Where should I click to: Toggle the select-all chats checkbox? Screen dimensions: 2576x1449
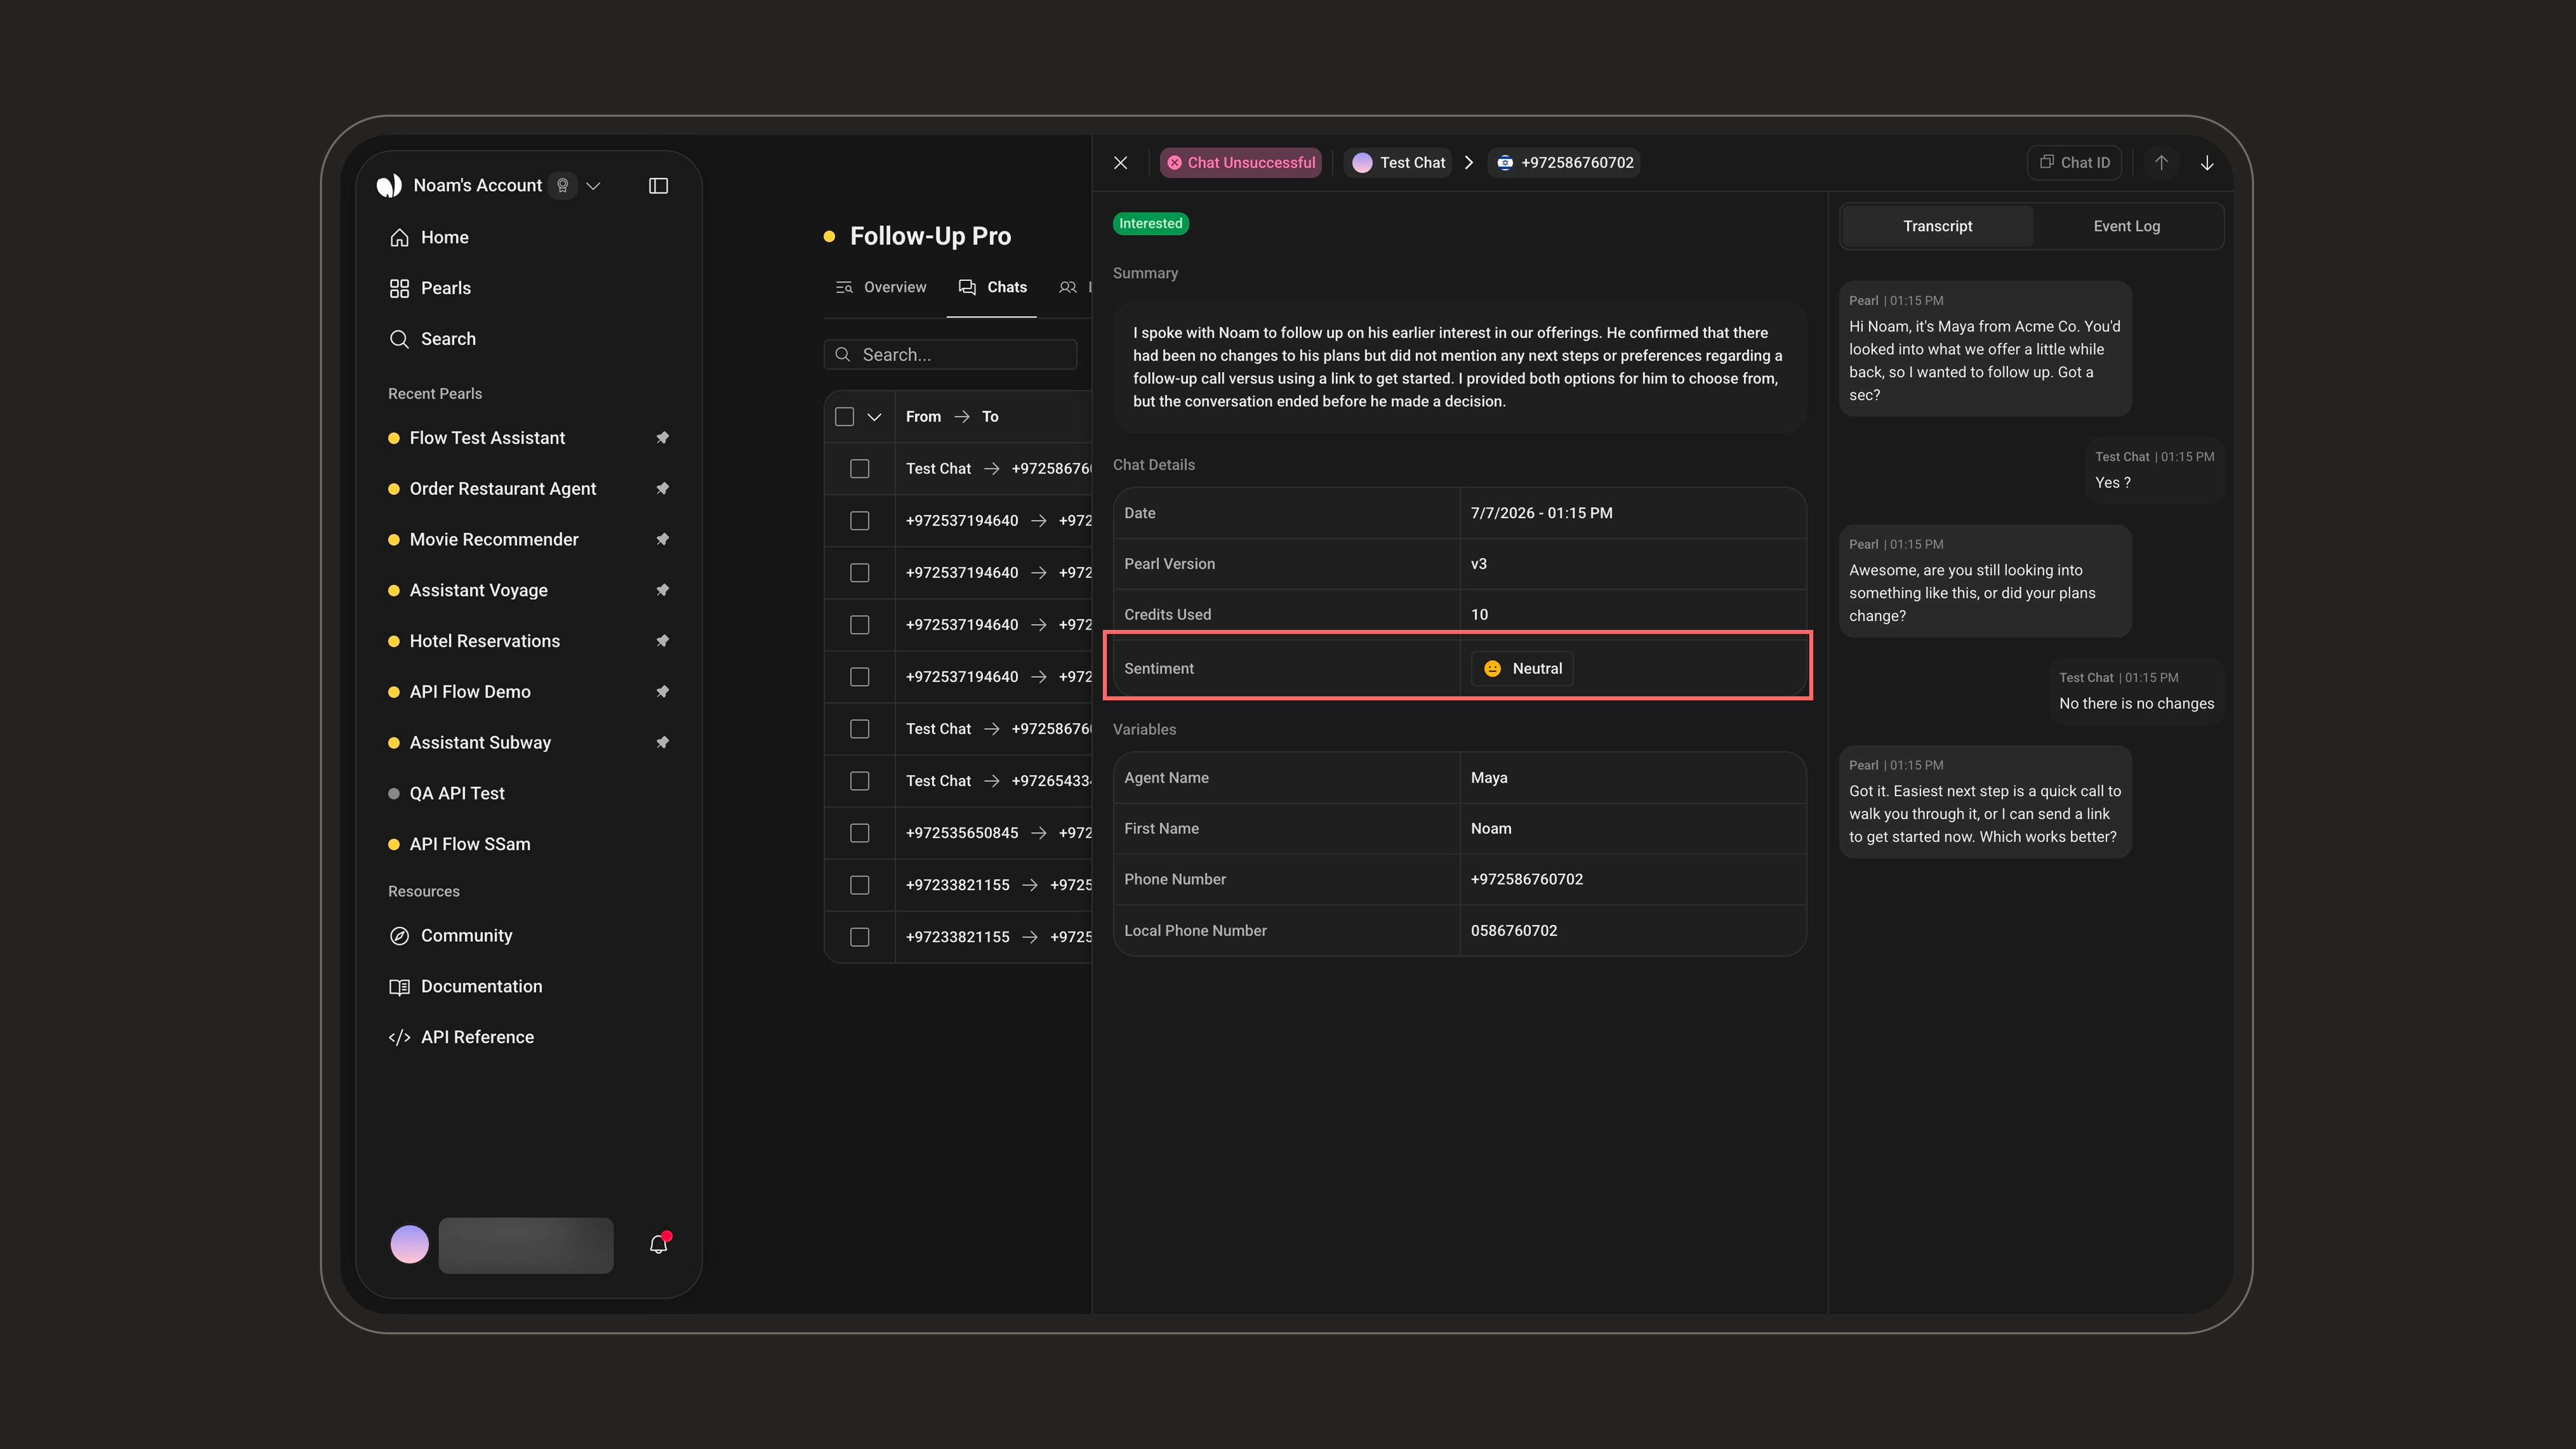(845, 417)
